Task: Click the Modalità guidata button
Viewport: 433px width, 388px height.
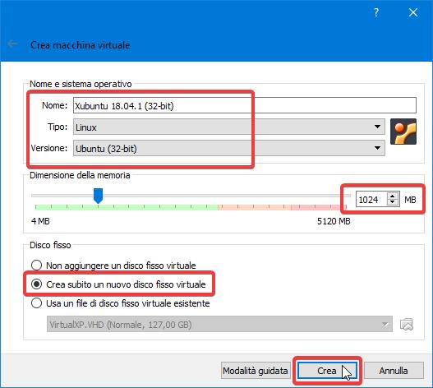Action: (x=256, y=371)
